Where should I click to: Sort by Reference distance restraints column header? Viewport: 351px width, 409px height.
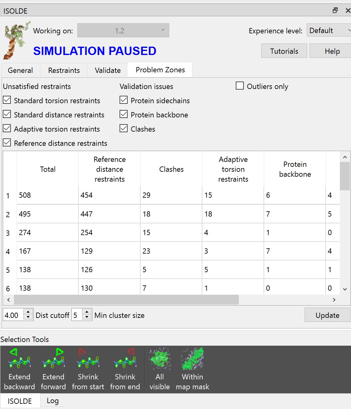pos(110,169)
